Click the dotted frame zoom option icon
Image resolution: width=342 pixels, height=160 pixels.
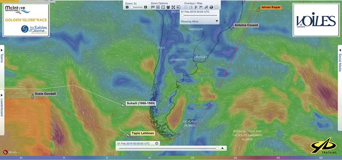tap(163, 7)
